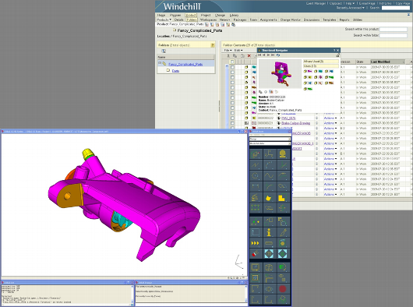
Task: Select the yellow L-shaped solid tool icon
Action: 282,198
